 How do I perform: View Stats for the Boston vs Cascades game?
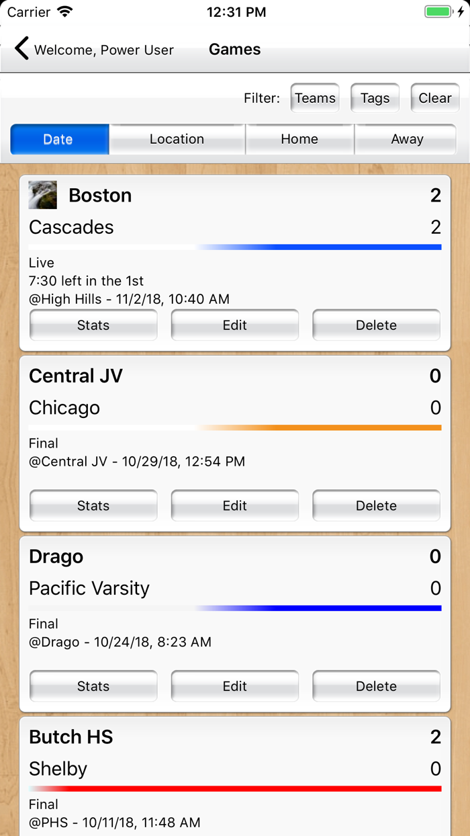tap(93, 325)
